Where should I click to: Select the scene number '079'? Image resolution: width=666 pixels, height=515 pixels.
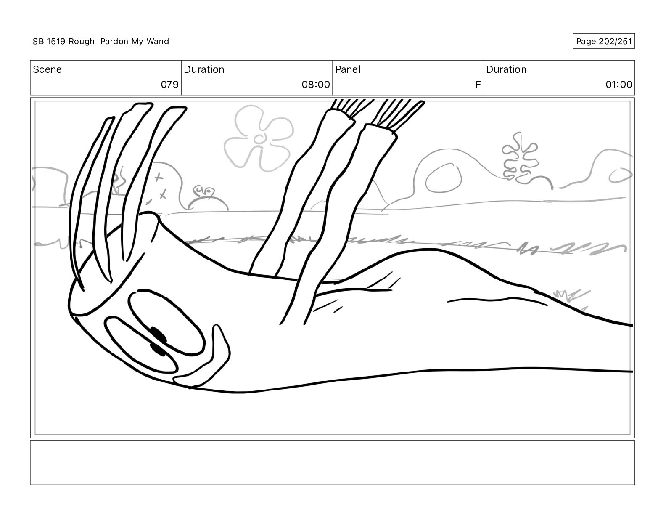pos(170,85)
